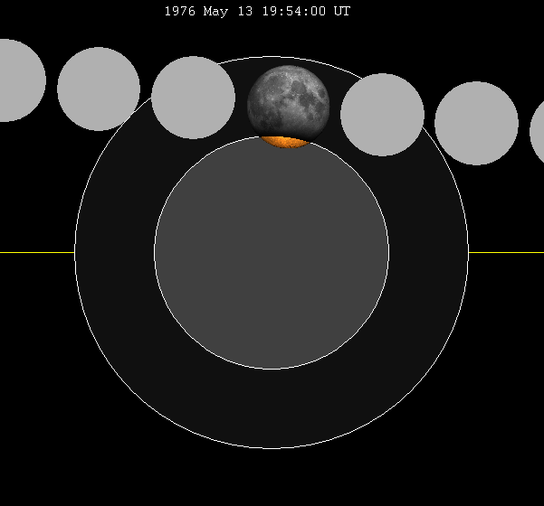Select the second gray disc right of Moon photo
The height and width of the screenshot is (506, 544).
[x=476, y=123]
